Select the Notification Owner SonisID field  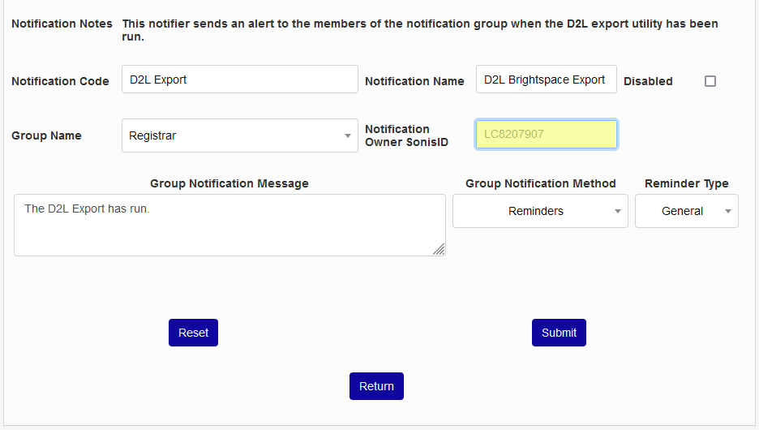point(546,134)
